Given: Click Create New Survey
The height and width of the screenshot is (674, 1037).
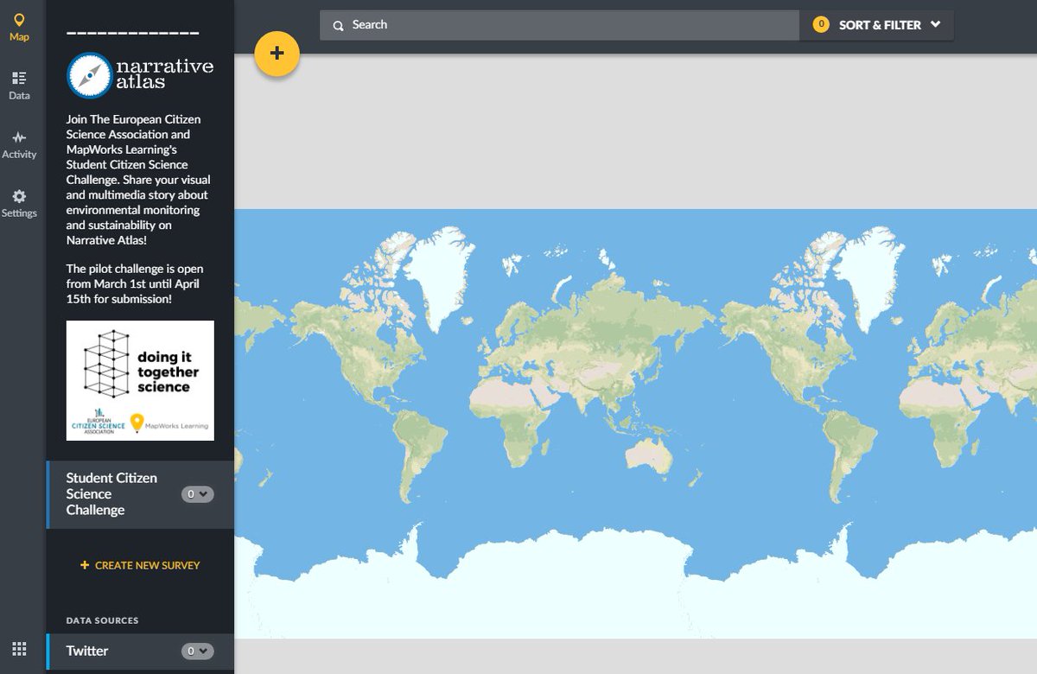Looking at the screenshot, I should coord(140,565).
